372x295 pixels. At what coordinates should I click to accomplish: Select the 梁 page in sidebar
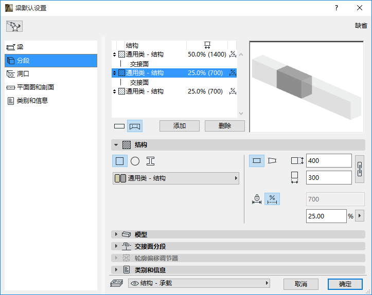pos(51,47)
